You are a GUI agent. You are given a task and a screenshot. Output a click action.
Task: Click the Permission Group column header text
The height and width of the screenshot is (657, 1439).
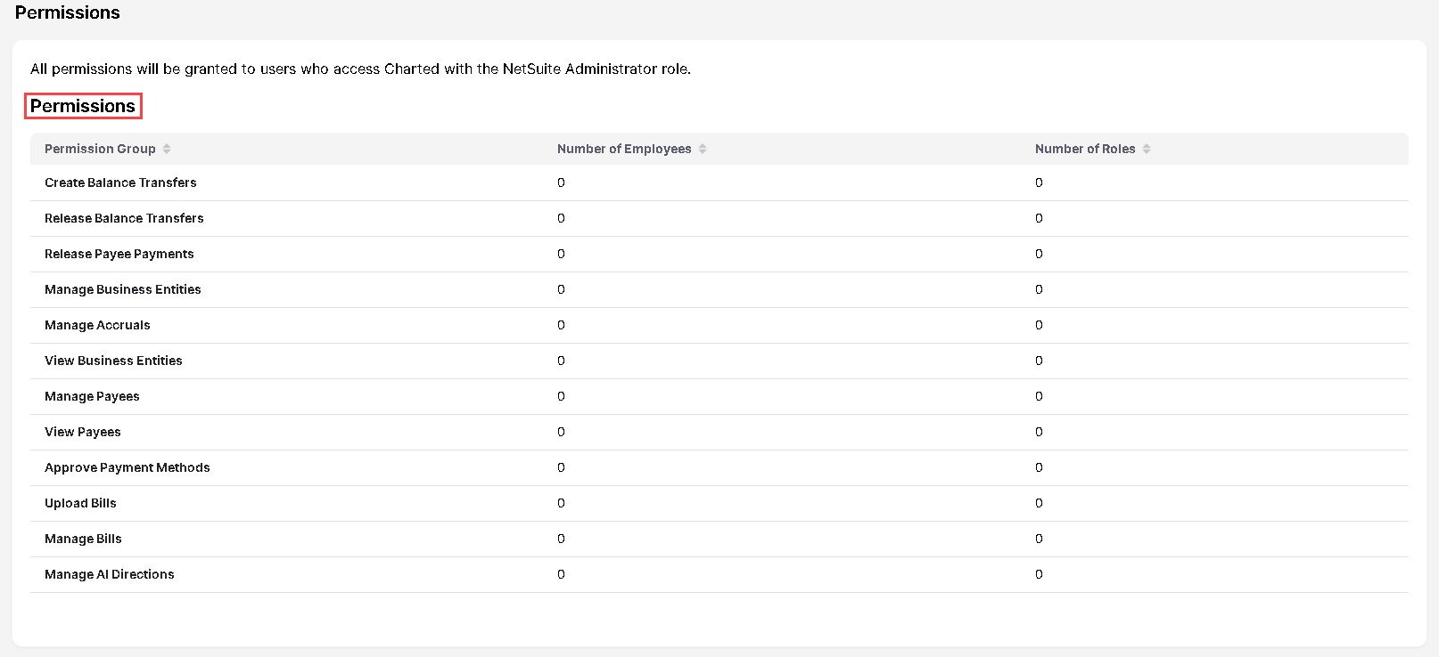[x=100, y=149]
